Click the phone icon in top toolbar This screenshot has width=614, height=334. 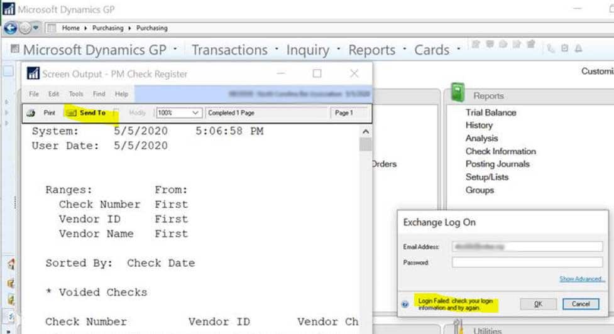551,48
